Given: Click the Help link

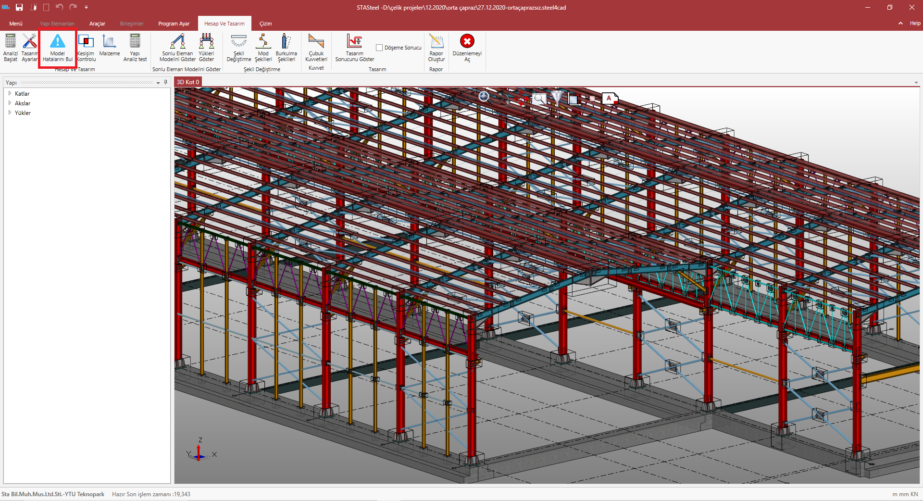Looking at the screenshot, I should tap(915, 23).
